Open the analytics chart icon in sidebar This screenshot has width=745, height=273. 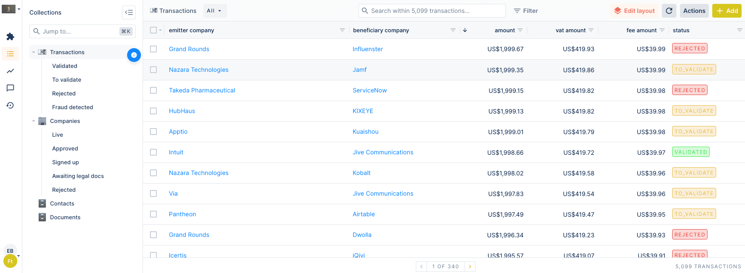[10, 71]
